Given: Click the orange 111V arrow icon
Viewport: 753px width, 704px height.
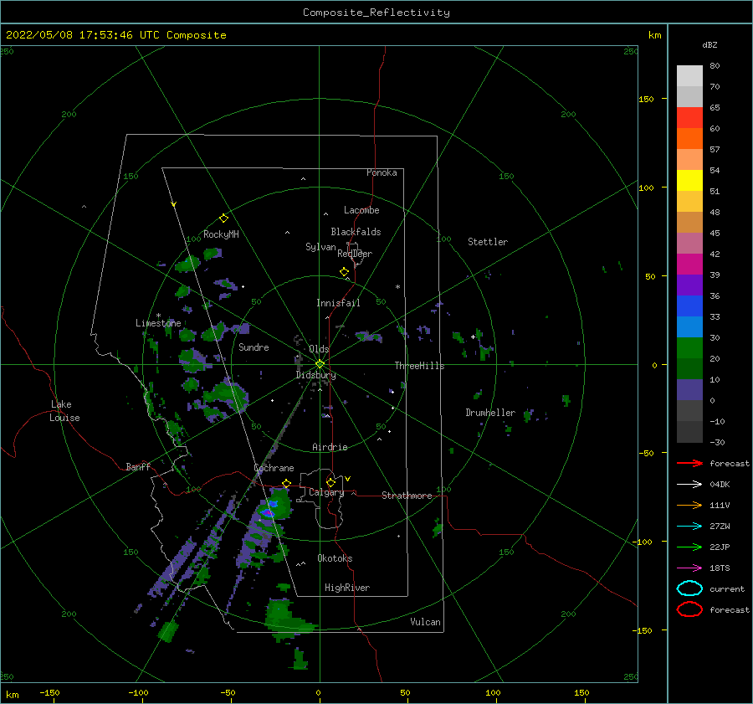Looking at the screenshot, I should point(689,505).
